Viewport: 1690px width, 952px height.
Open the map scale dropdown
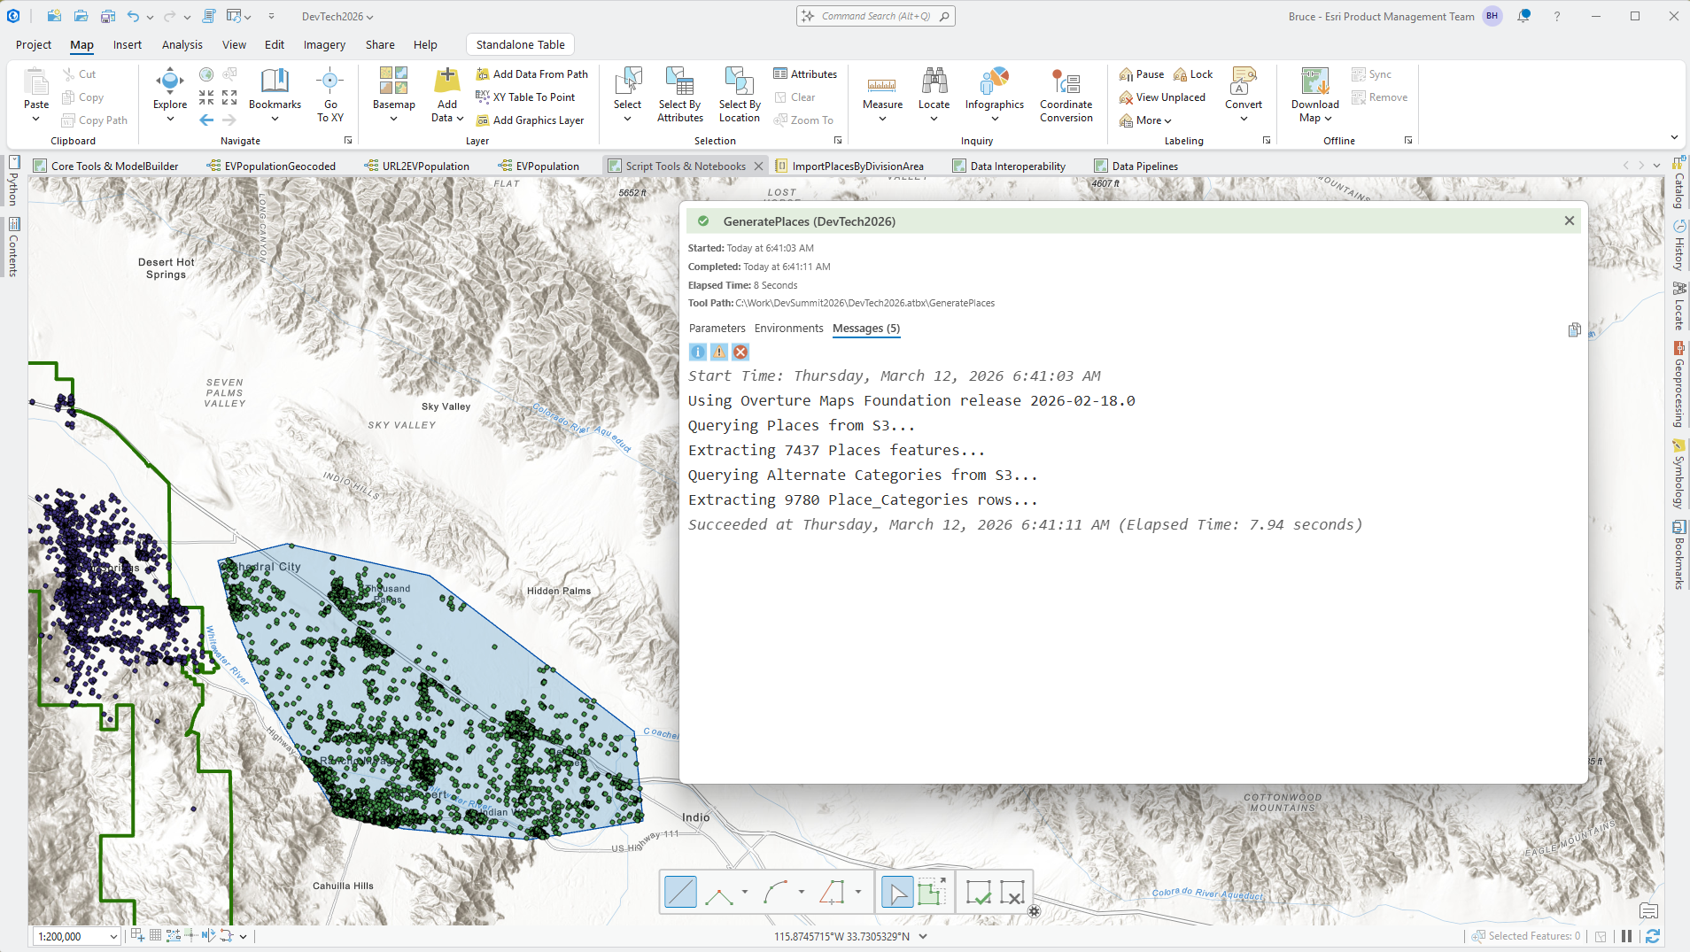click(x=113, y=937)
